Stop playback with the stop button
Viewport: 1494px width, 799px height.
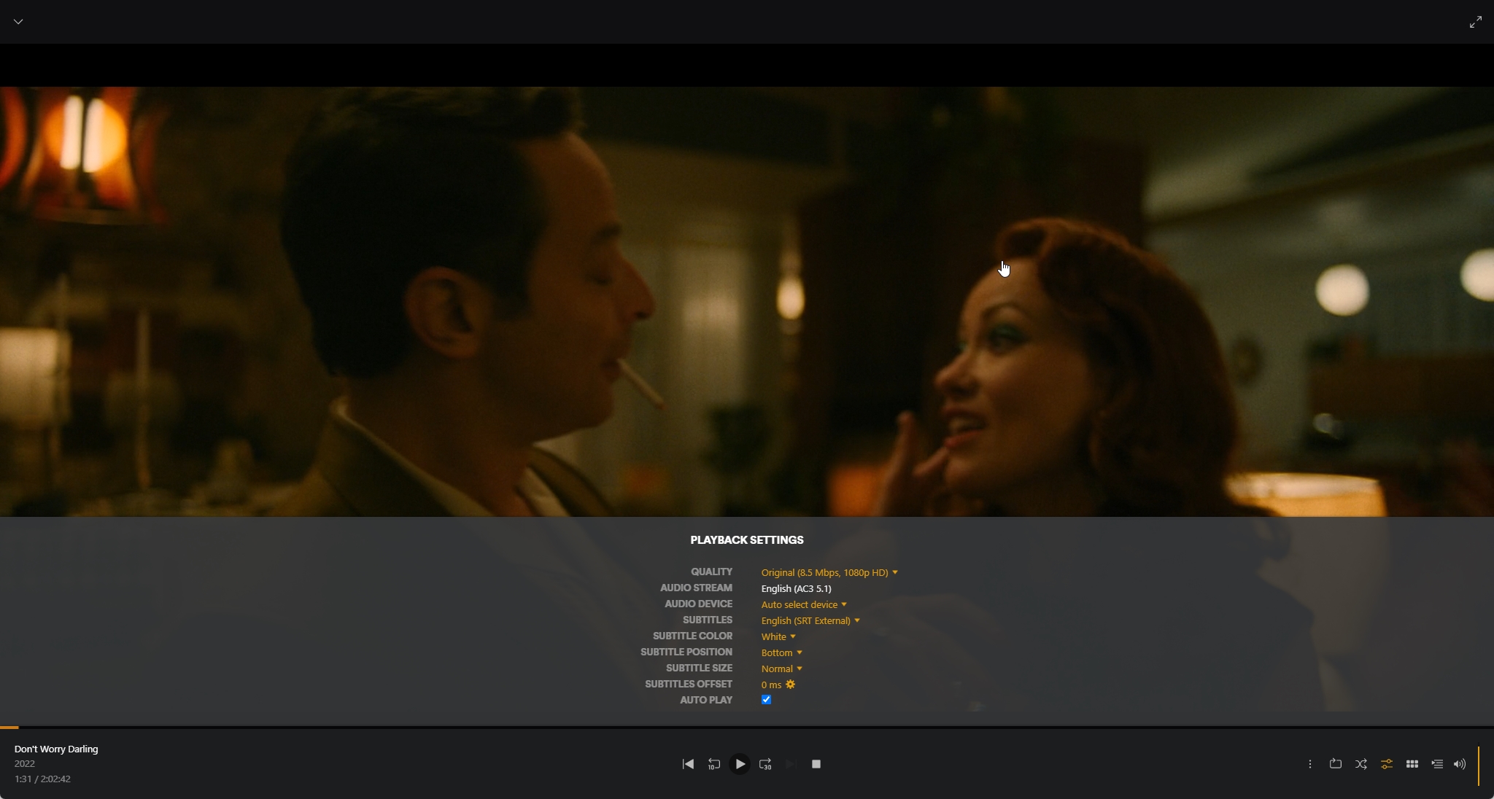pos(816,764)
